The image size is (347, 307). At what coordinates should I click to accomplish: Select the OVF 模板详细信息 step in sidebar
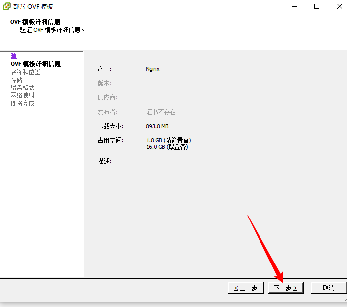click(x=36, y=64)
